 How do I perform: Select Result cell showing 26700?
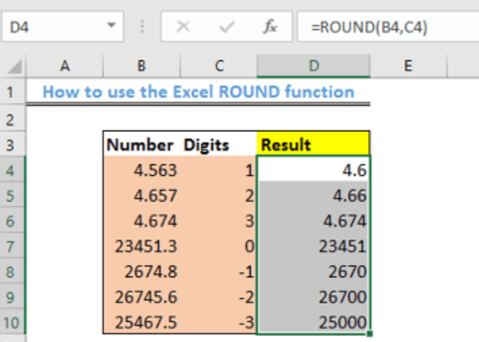pyautogui.click(x=313, y=296)
